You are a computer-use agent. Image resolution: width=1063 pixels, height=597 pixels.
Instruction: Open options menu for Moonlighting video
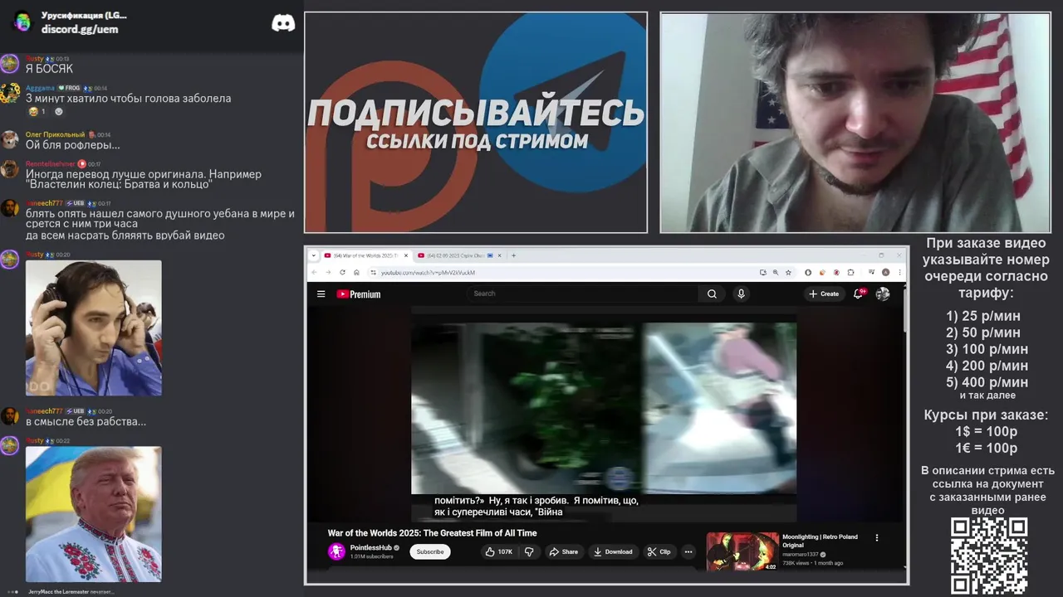[876, 538]
